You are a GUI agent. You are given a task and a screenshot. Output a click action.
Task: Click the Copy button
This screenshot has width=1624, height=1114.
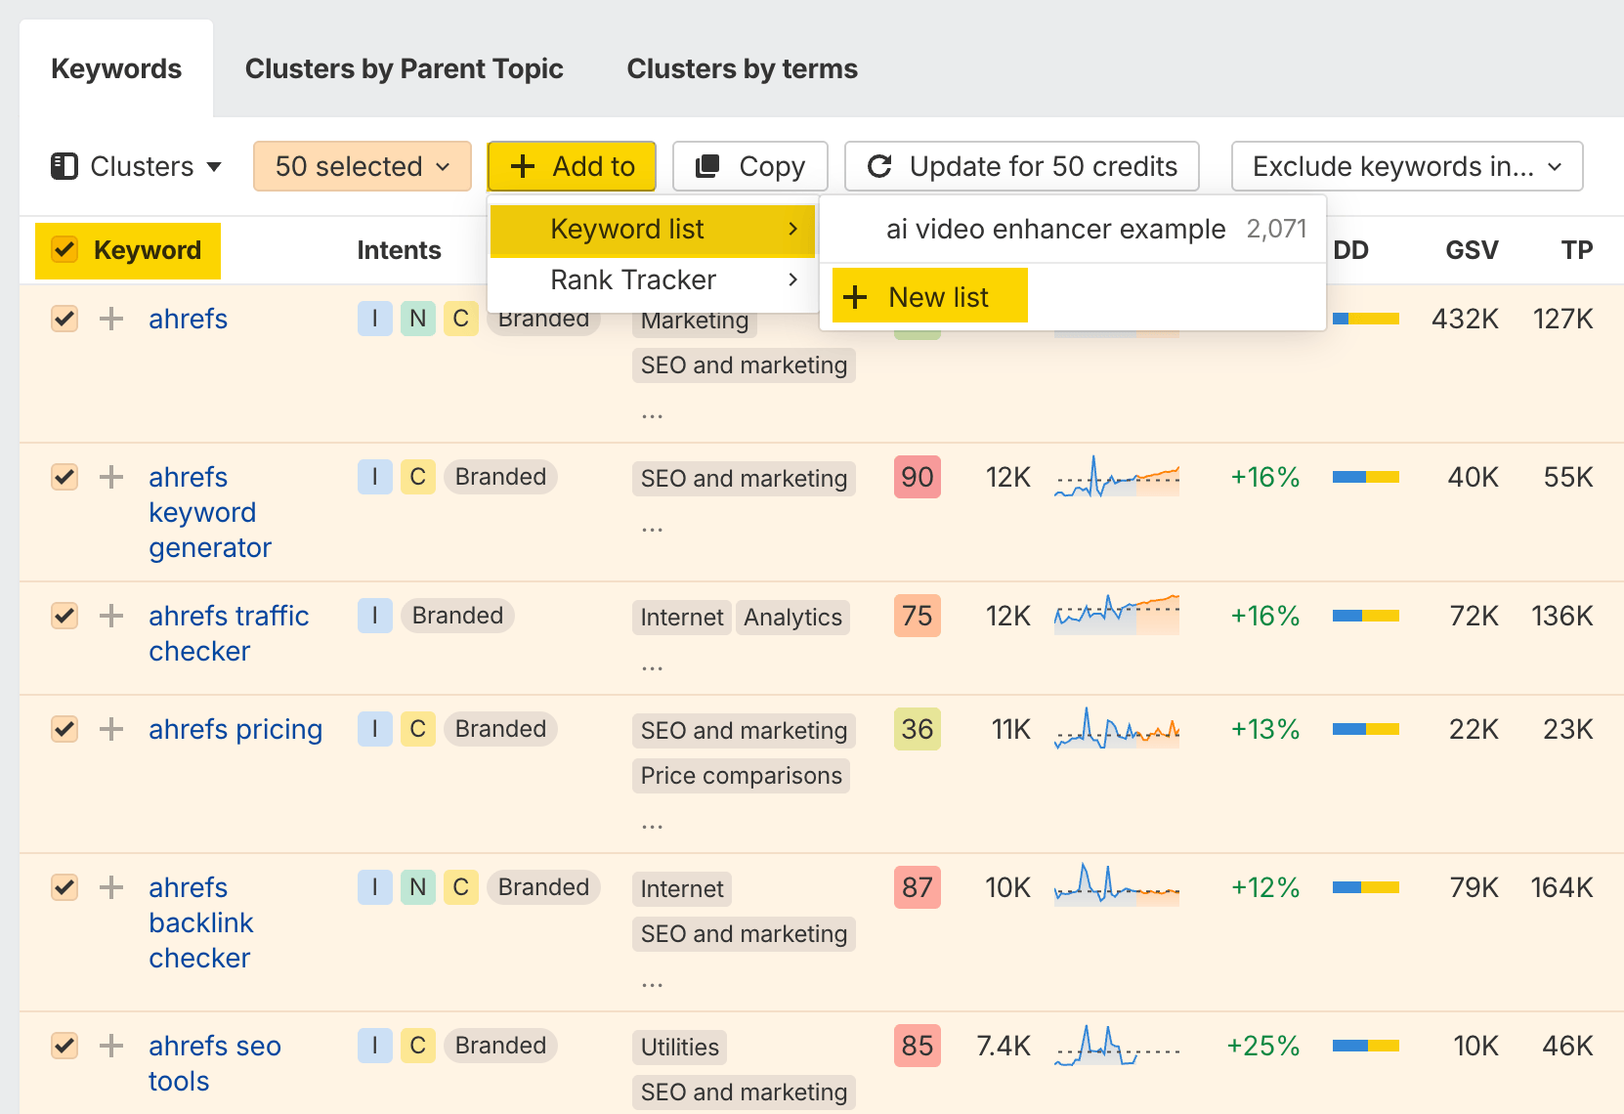[x=750, y=166]
